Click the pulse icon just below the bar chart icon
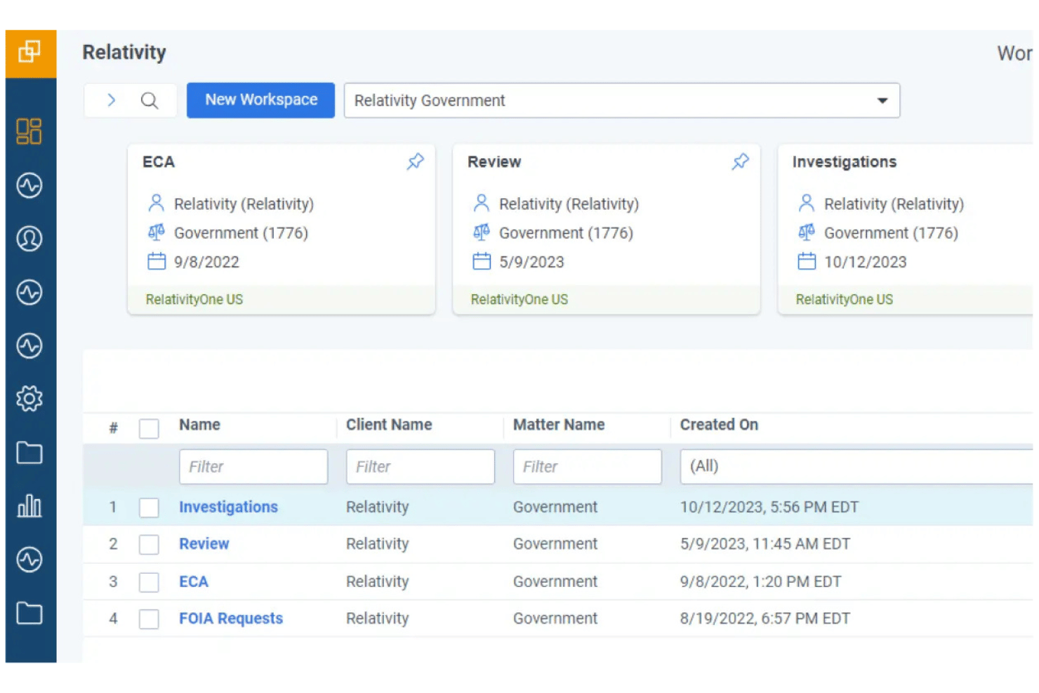Viewport: 1039px width, 693px height. (x=29, y=560)
